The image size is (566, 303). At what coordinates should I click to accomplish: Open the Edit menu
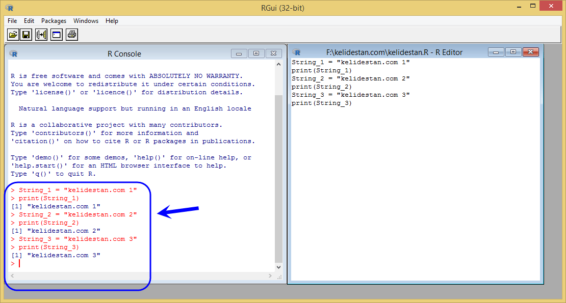[29, 21]
